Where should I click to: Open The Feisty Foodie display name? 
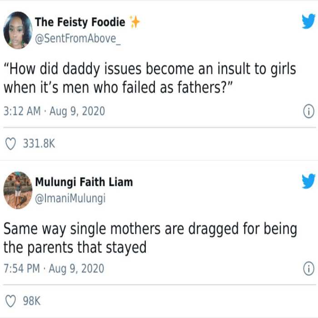(80, 22)
